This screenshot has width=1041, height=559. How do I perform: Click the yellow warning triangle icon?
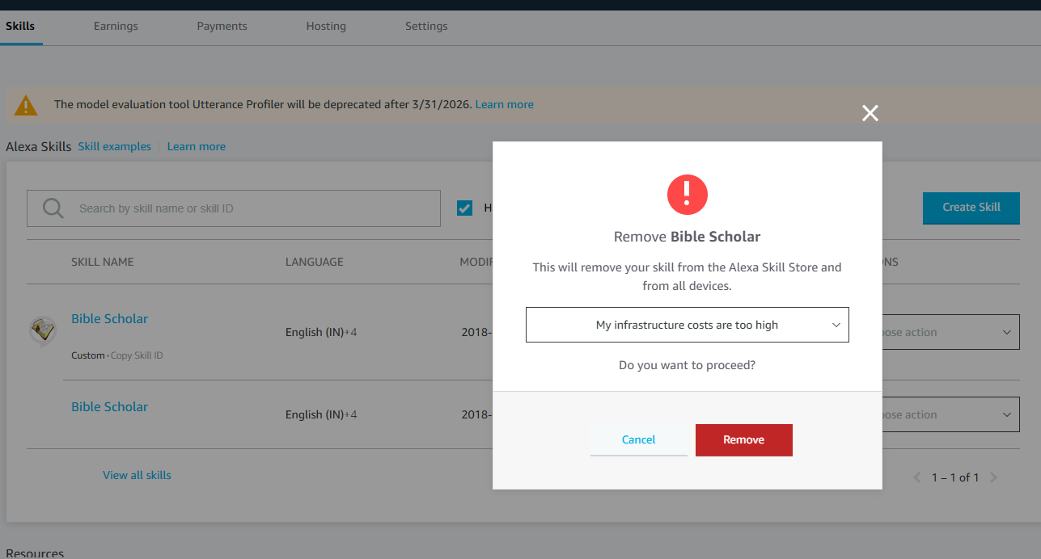click(26, 105)
